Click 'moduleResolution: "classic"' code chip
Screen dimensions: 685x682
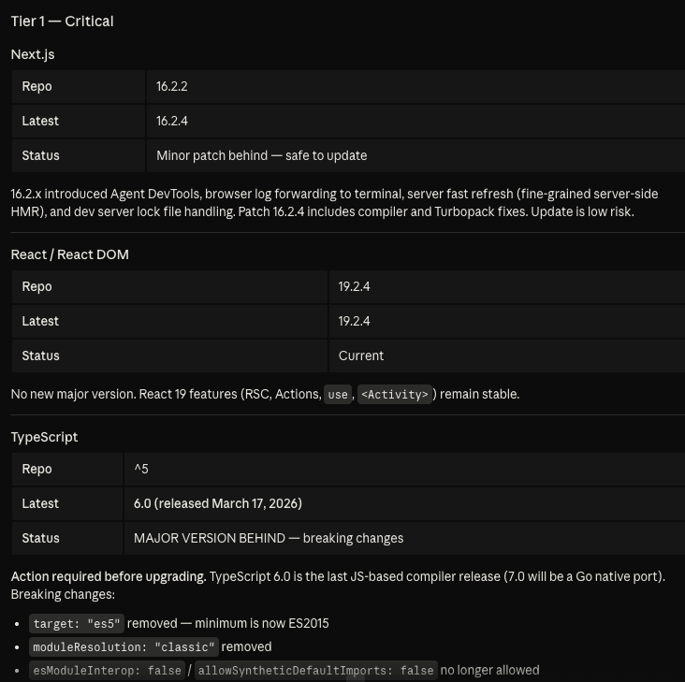click(x=124, y=647)
